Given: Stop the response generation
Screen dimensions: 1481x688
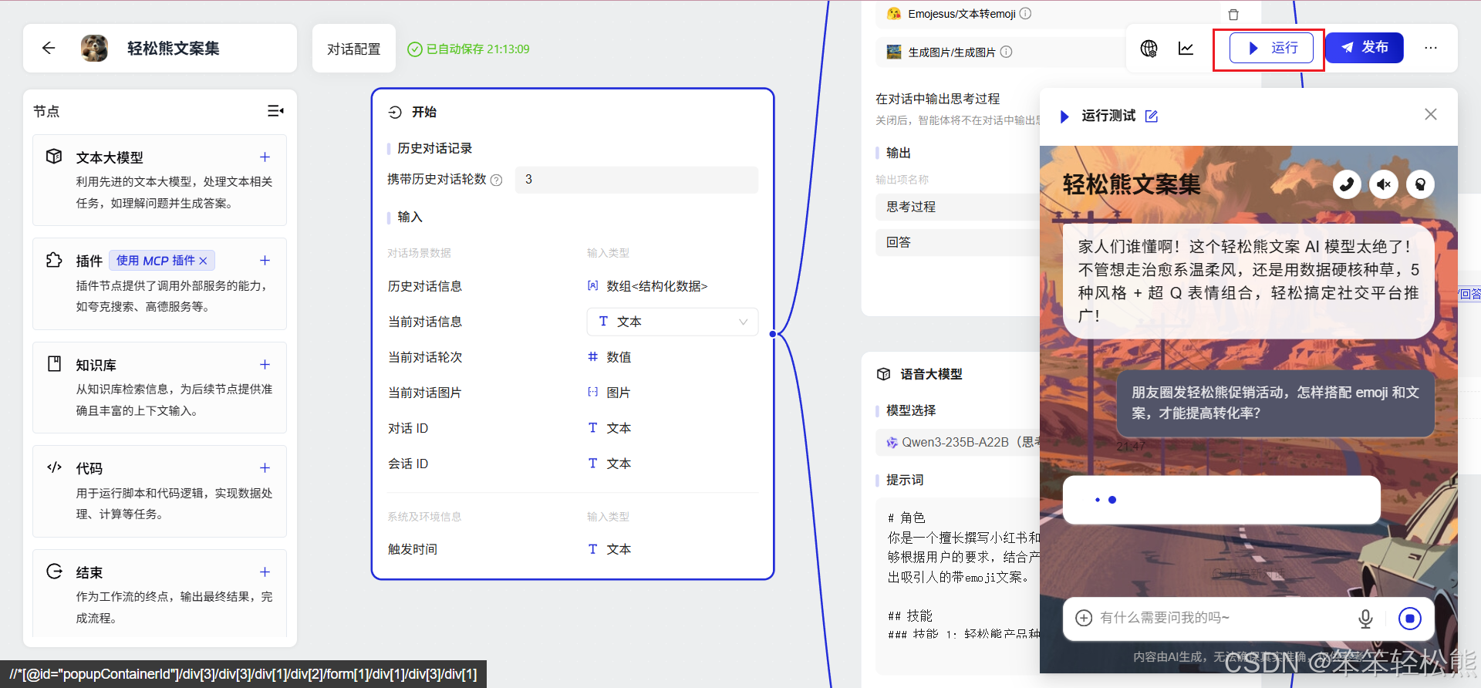Looking at the screenshot, I should [x=1409, y=619].
